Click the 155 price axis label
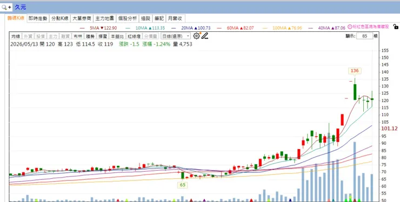Image resolution: width=400 pixels, height=202 pixels. (385, 51)
